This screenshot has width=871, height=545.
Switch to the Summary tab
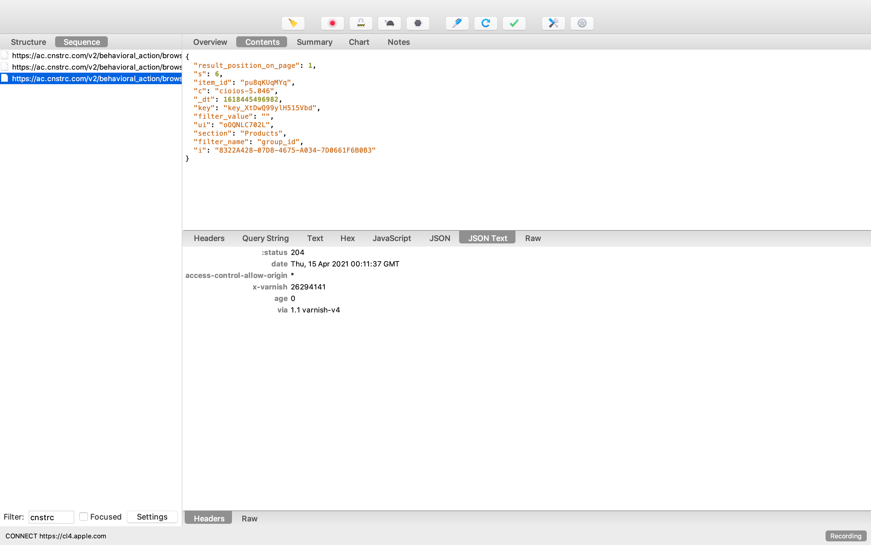click(314, 42)
